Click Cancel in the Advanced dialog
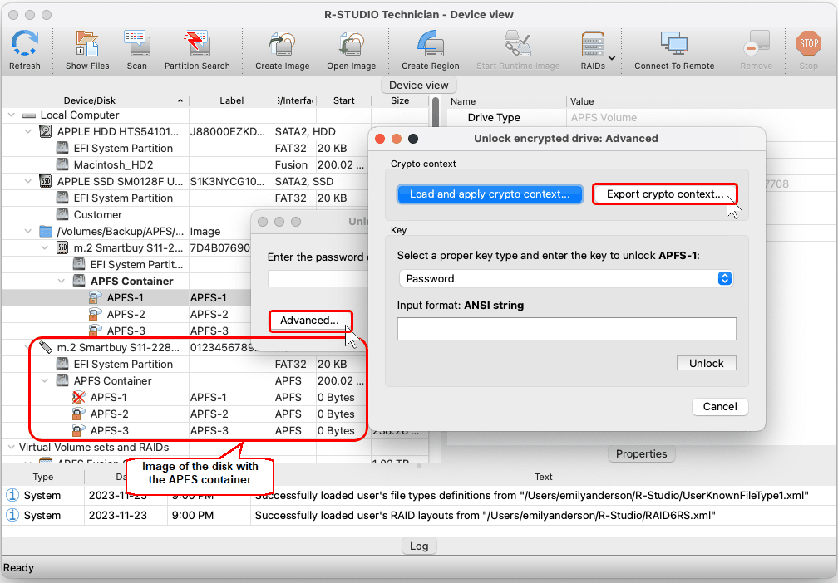 pyautogui.click(x=720, y=406)
